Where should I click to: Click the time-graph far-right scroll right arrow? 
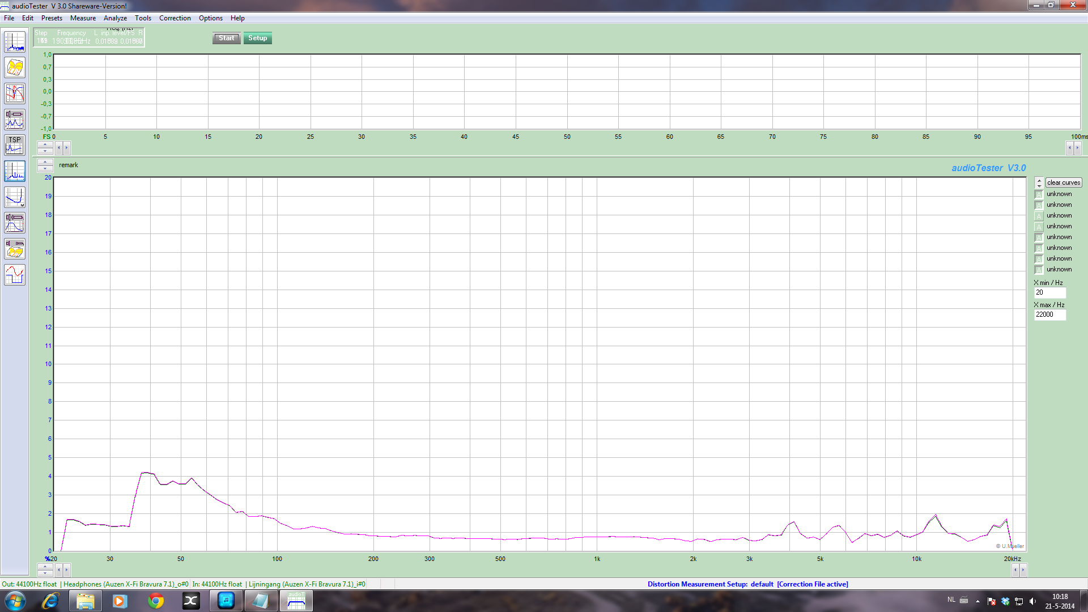(x=1077, y=148)
